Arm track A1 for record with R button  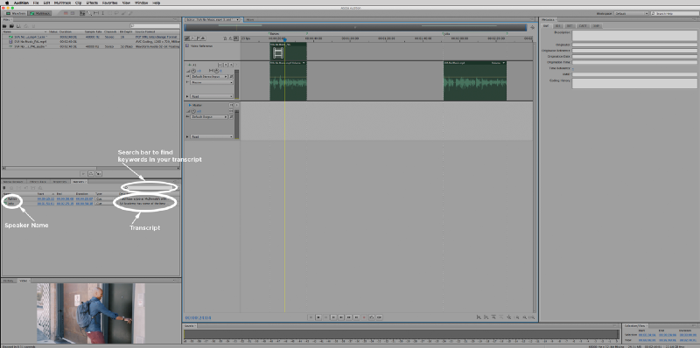[231, 65]
